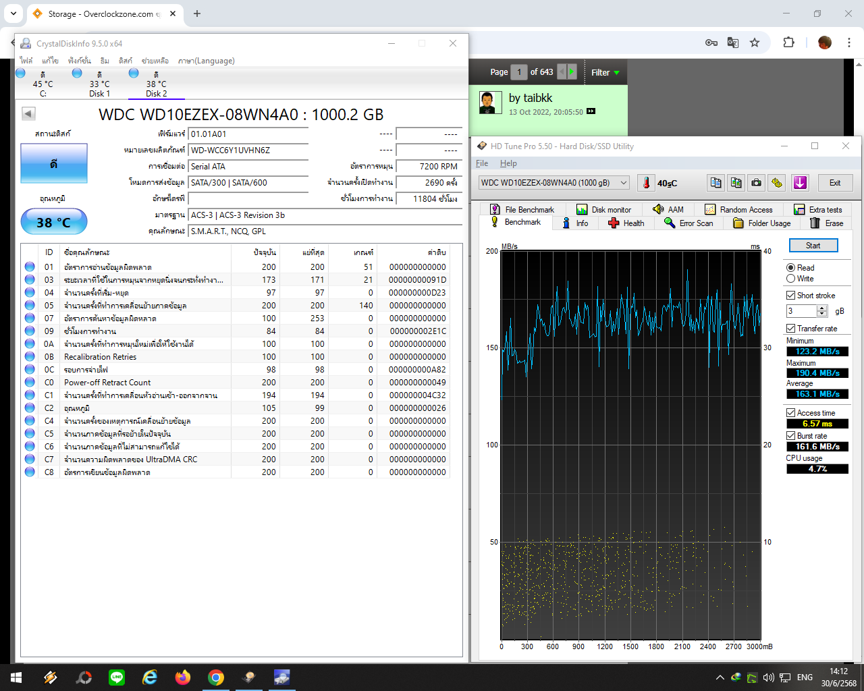
Task: Click the short stroke gB spinner arrows
Action: pyautogui.click(x=821, y=311)
